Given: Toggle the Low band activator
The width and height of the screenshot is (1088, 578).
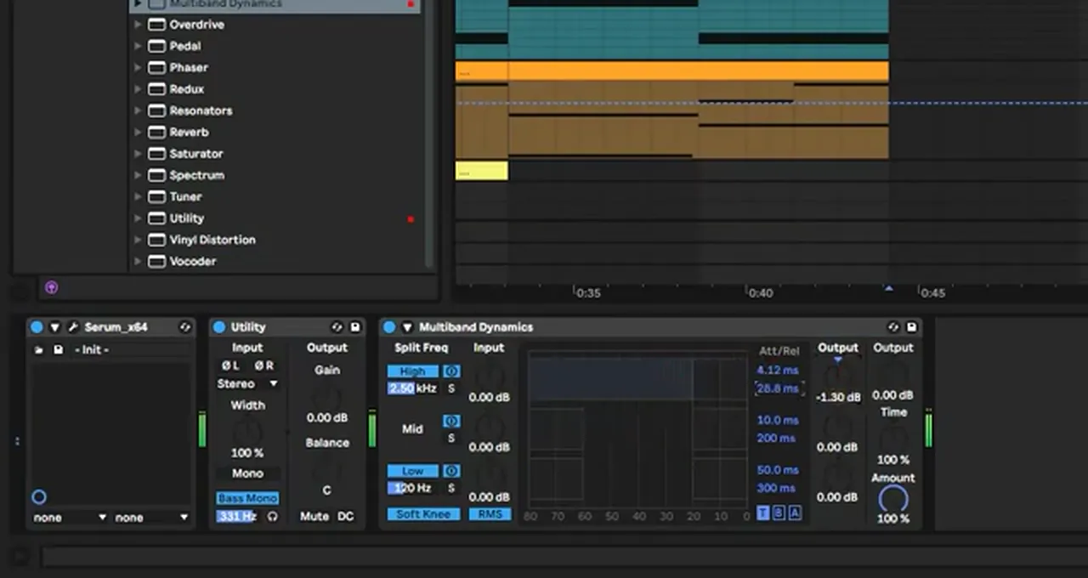Looking at the screenshot, I should point(451,471).
